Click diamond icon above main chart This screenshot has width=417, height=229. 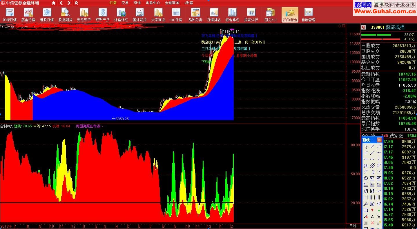[340, 26]
